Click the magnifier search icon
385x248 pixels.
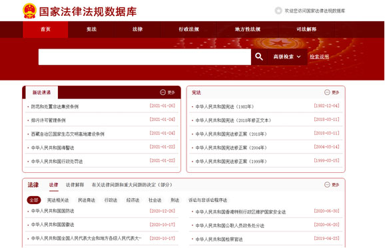(x=259, y=57)
